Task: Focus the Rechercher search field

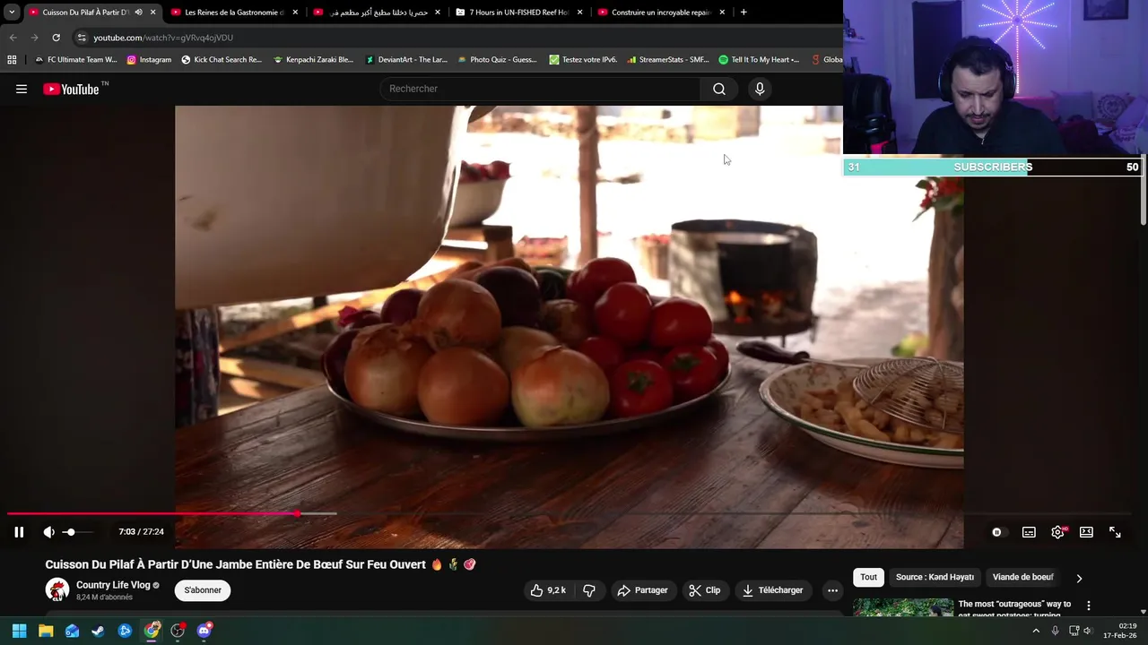Action: 540,89
